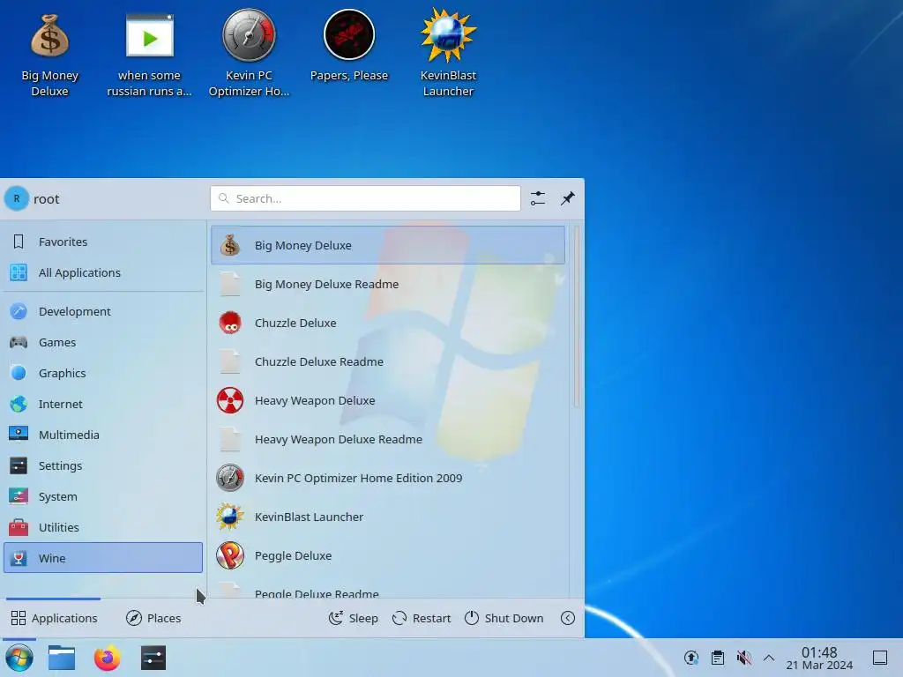
Task: Open the 'when some russian runs a...' desktop icon
Action: (149, 56)
